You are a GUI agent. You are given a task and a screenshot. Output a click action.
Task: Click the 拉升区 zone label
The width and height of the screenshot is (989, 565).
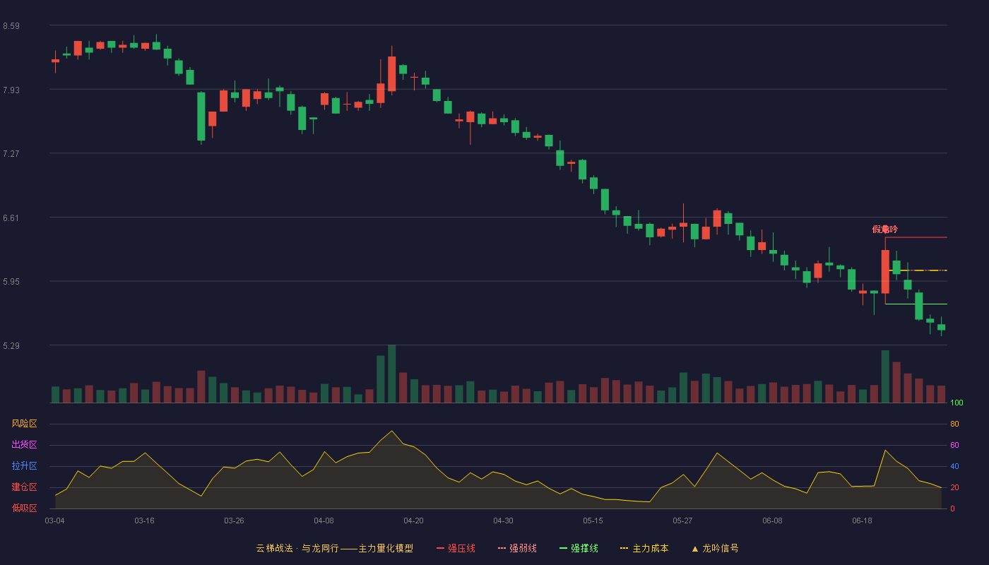(24, 466)
